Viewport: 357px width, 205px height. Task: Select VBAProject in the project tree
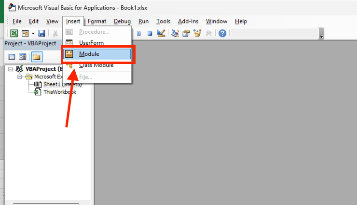tap(44, 69)
